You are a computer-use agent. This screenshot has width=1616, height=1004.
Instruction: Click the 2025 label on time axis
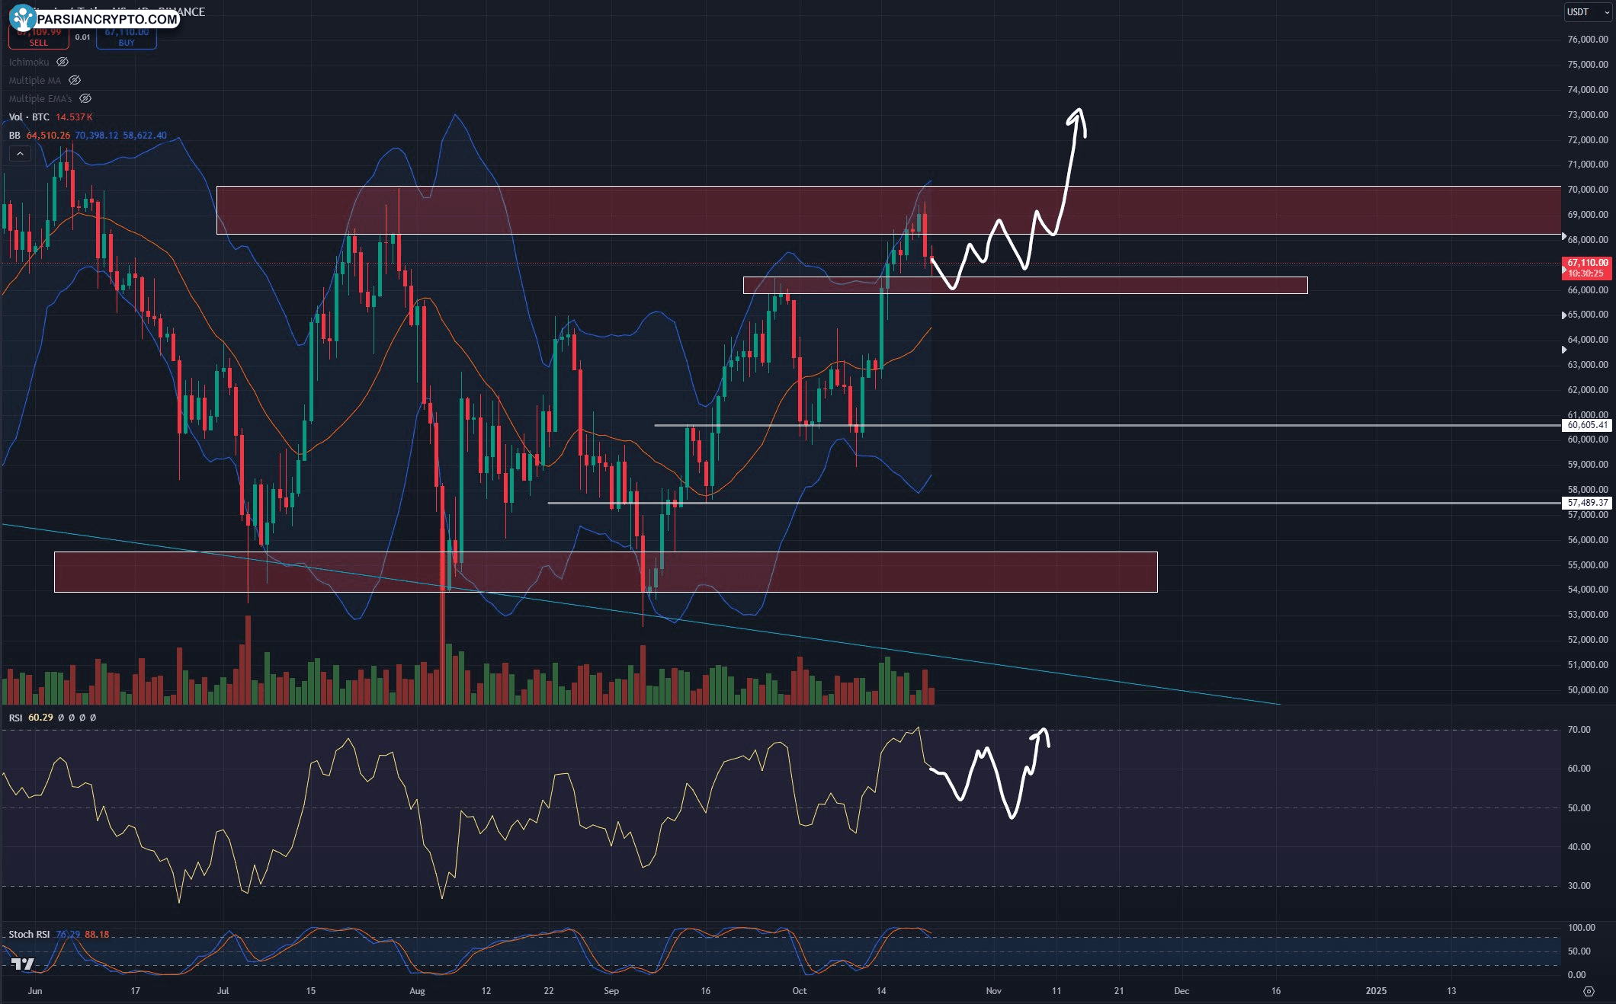pos(1376,991)
